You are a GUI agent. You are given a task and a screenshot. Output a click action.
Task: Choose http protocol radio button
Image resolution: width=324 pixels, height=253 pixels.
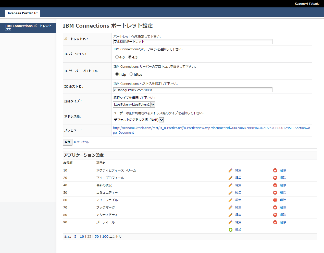[117, 74]
